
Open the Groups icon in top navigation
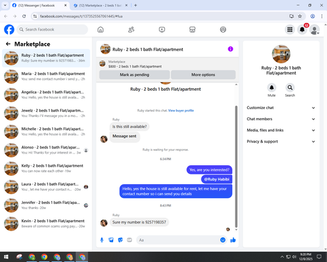click(x=223, y=29)
